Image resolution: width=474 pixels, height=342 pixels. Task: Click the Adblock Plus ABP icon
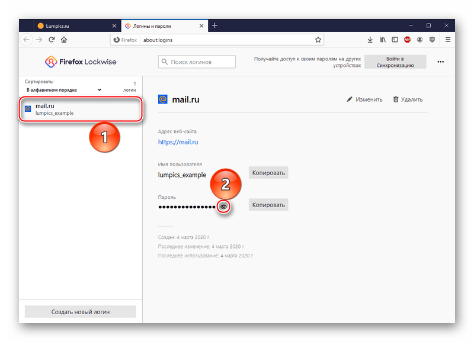(x=408, y=40)
